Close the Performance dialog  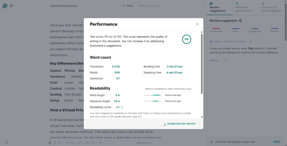(197, 24)
